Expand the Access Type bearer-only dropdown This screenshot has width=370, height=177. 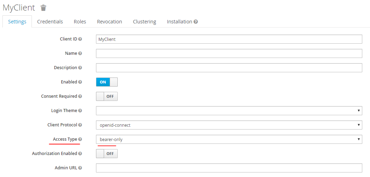coord(229,139)
